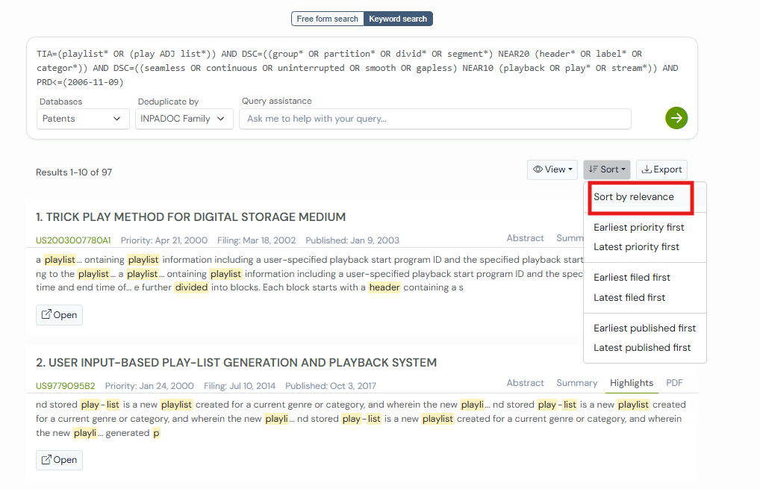Image resolution: width=760 pixels, height=489 pixels.
Task: Open the Databases dropdown showing Patents
Action: click(x=82, y=118)
